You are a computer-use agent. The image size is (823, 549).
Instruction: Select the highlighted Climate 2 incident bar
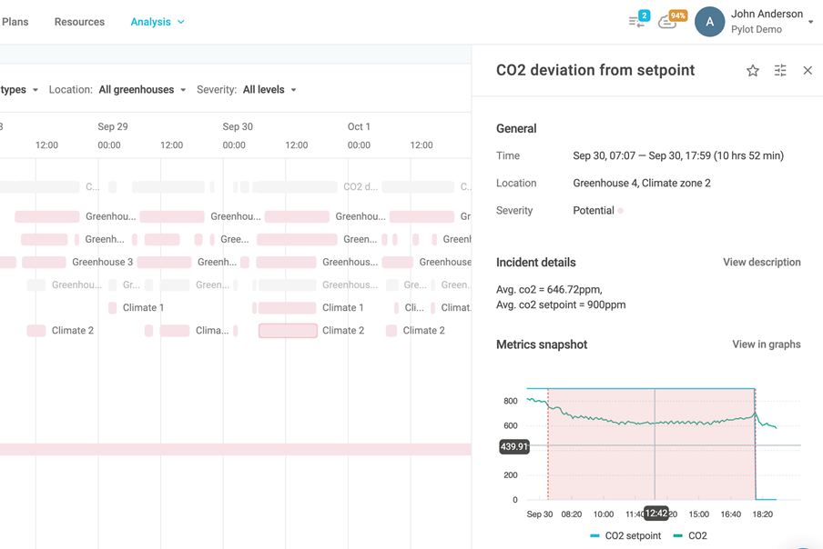click(288, 331)
